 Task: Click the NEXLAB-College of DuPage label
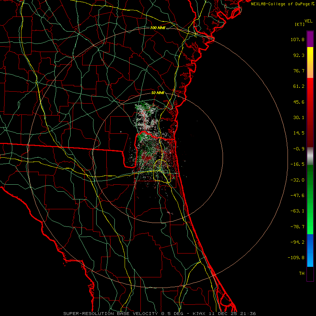pos(282,4)
